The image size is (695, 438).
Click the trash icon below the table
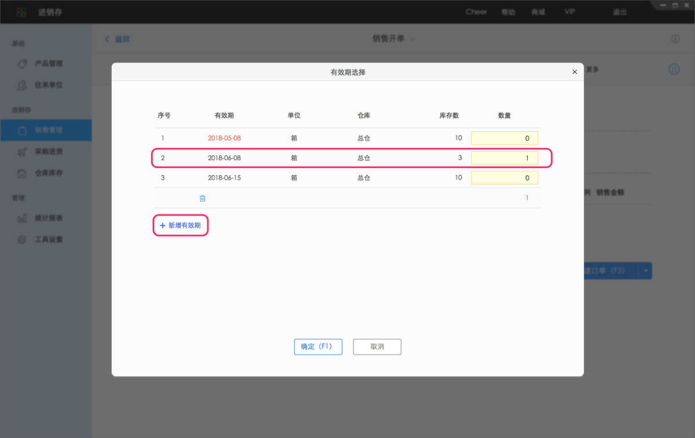[203, 198]
